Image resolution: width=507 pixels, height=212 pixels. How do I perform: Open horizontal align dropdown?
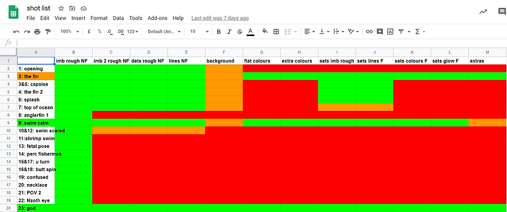point(309,32)
